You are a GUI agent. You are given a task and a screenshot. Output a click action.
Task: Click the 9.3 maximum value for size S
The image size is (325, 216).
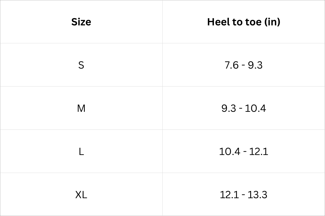pyautogui.click(x=255, y=65)
